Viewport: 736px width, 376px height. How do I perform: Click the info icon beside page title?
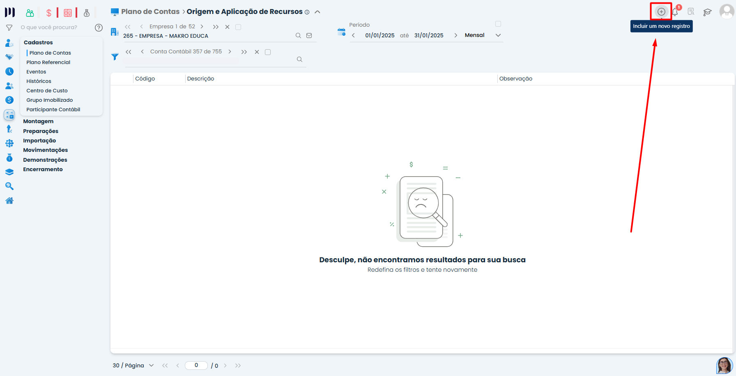click(307, 12)
